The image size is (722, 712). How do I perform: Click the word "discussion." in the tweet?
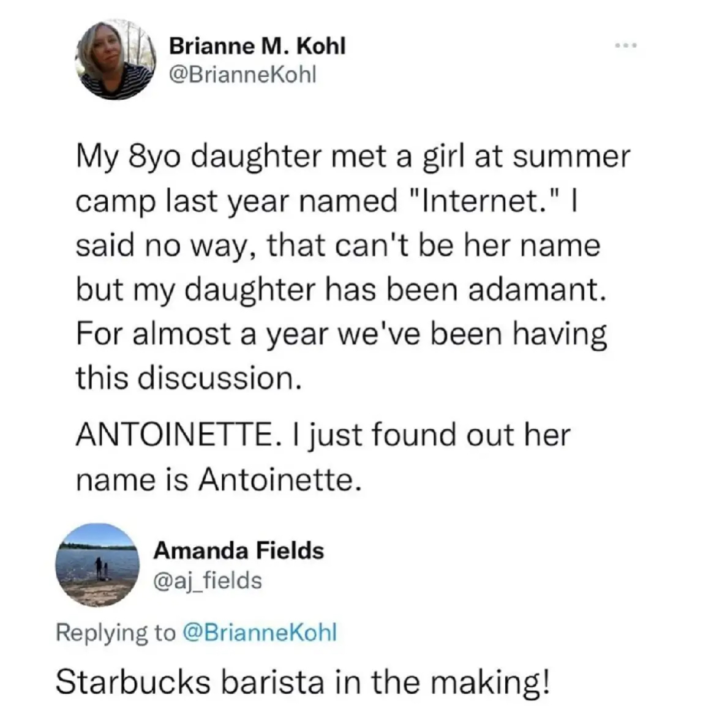(x=219, y=378)
